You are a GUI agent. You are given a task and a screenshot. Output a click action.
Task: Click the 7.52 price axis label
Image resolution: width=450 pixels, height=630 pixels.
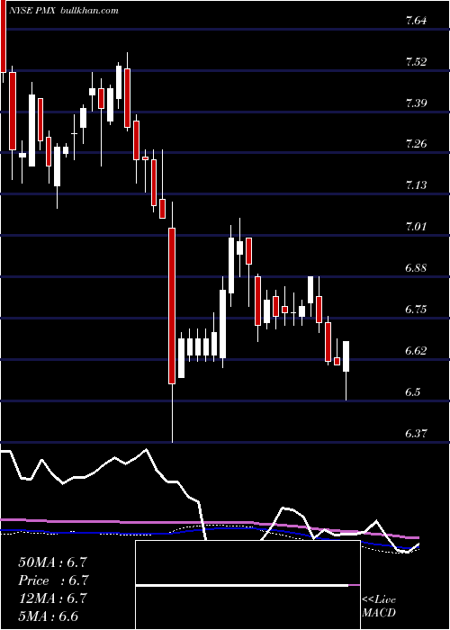pos(416,62)
